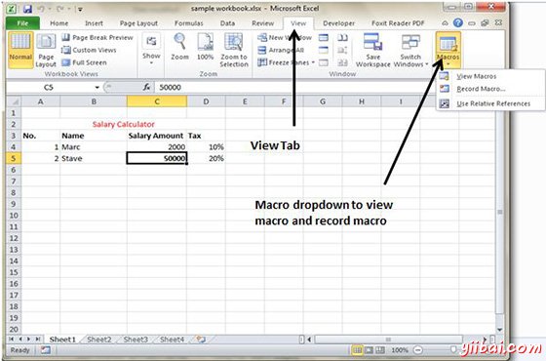The width and height of the screenshot is (546, 361).
Task: Click the Select All corner button
Action: click(x=14, y=101)
